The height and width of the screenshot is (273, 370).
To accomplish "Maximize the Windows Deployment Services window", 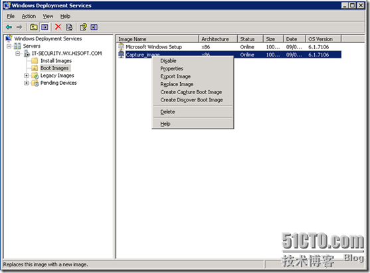I will 352,5.
